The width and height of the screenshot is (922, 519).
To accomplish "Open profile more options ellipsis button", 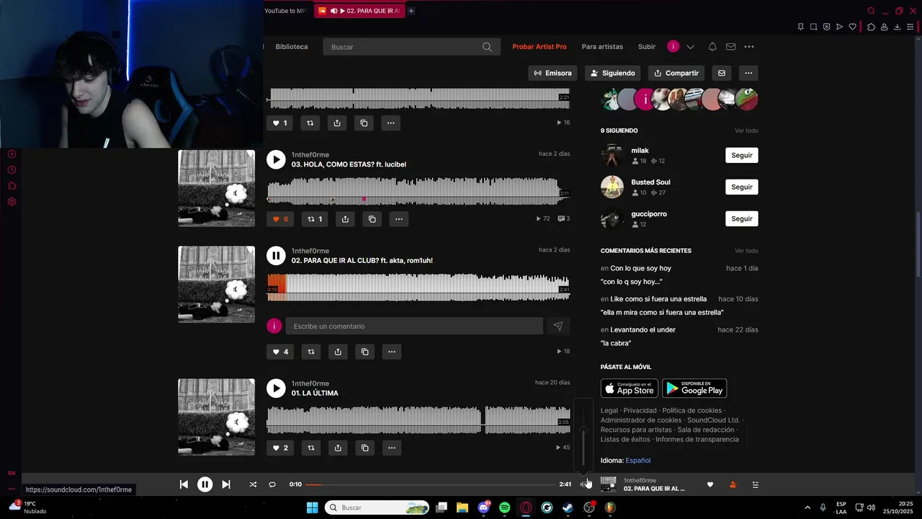I will (x=748, y=73).
